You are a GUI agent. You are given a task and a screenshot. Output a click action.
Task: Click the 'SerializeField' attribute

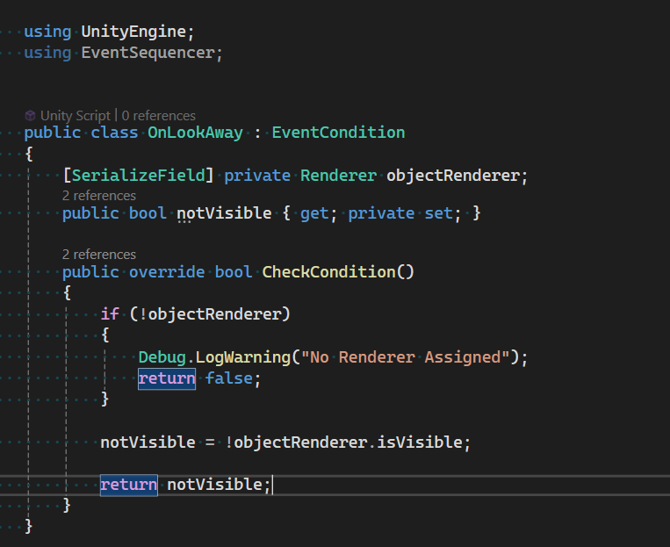tap(139, 176)
